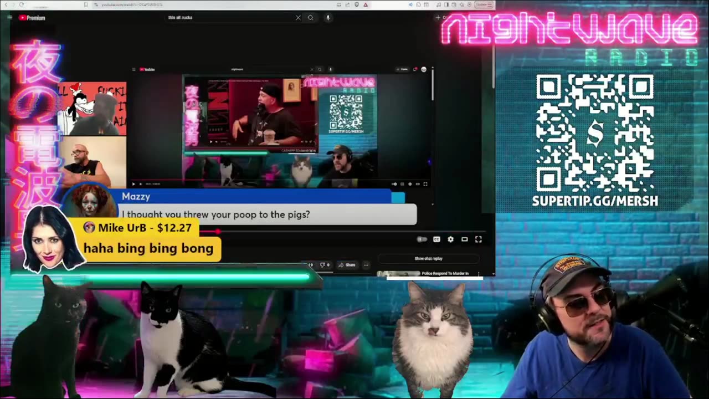Seek using the red progress bar scrubber
This screenshot has height=399, width=709.
(218, 231)
